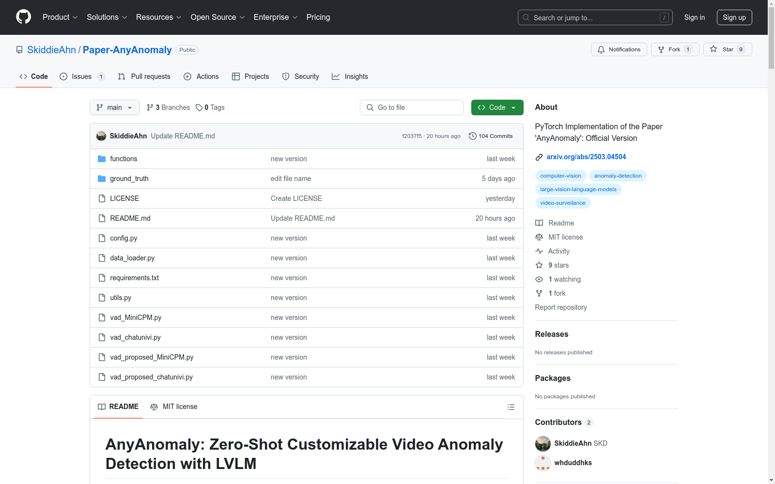
Task: Open the 104 Commits history link
Action: tap(491, 136)
